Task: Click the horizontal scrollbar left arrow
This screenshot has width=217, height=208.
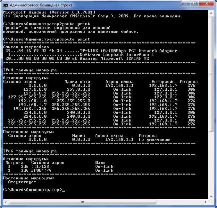Action: (6, 202)
